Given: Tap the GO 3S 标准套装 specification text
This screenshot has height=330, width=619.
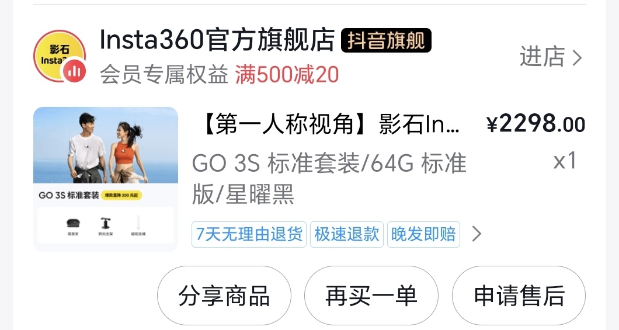Looking at the screenshot, I should (x=329, y=179).
